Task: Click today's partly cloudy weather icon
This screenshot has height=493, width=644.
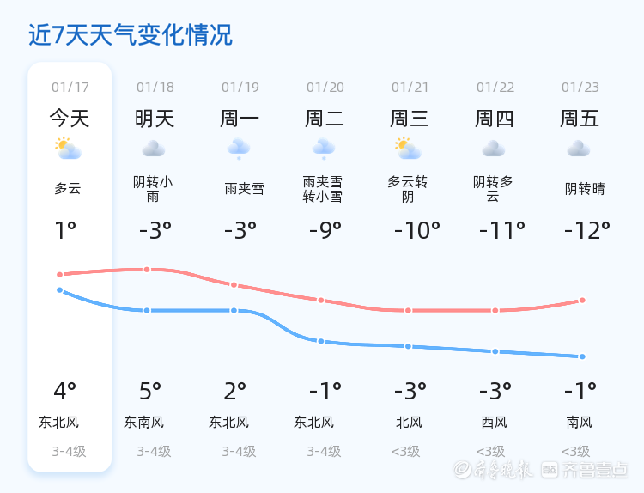Action: point(68,149)
